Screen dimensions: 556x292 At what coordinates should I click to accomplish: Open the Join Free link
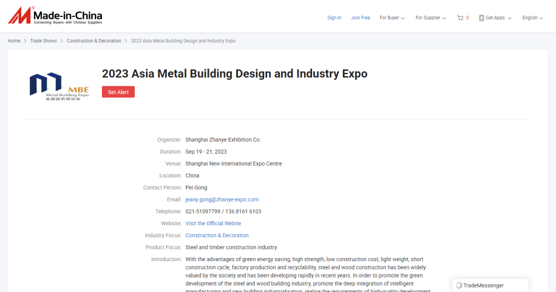click(360, 17)
